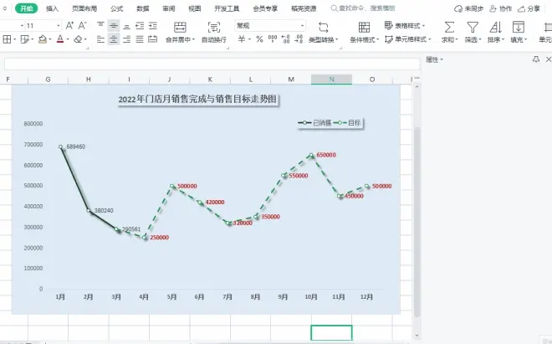The image size is (552, 344).
Task: Expand the fill color dropdown arrow
Action: coord(50,39)
